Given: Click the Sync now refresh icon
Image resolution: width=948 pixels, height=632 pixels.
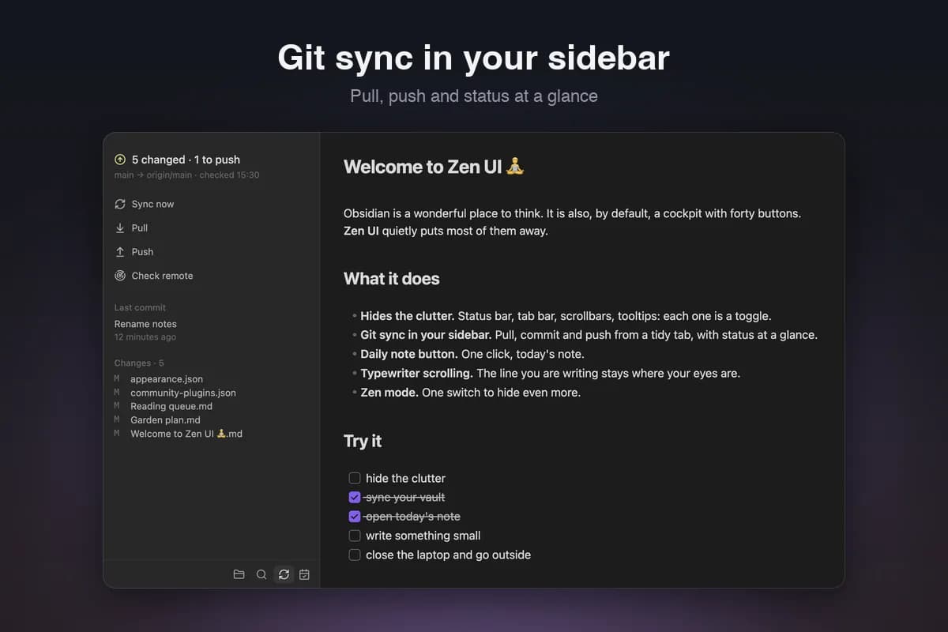Looking at the screenshot, I should tap(120, 204).
